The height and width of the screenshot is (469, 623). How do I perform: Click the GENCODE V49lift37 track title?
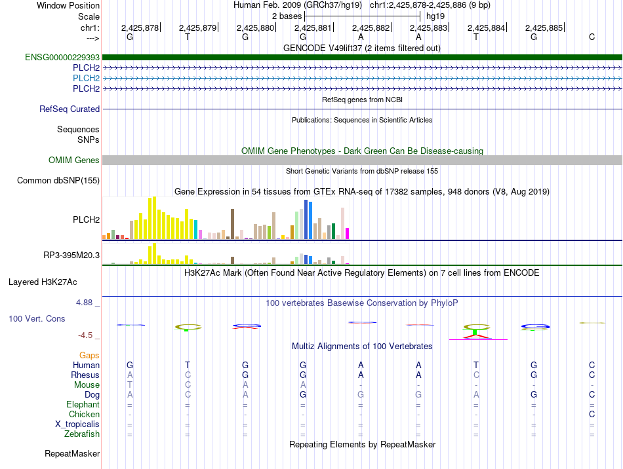coord(362,48)
